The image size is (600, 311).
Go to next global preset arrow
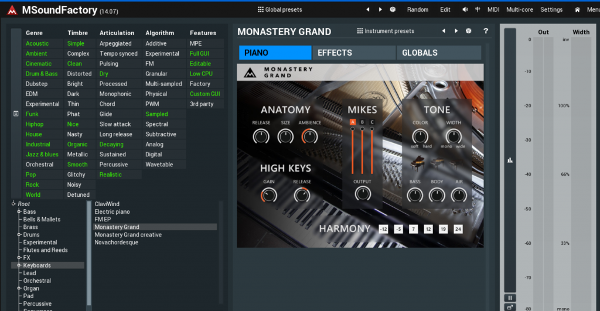tap(380, 9)
